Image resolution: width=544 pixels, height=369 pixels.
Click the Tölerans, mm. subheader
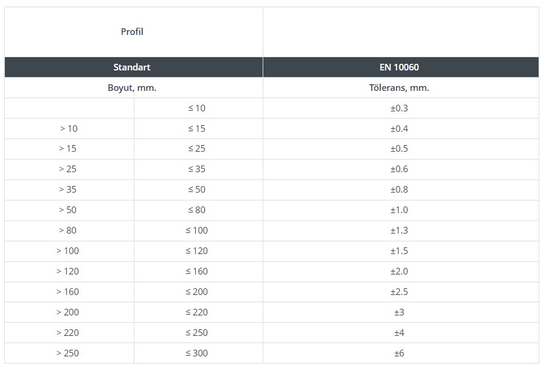click(x=399, y=88)
